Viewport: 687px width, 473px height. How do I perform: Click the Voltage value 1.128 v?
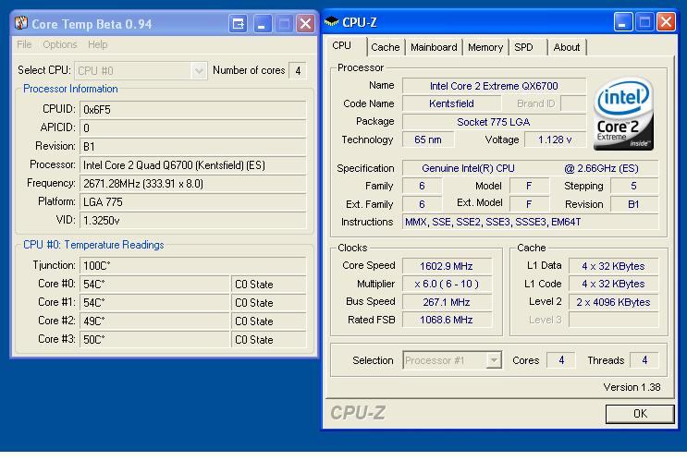pyautogui.click(x=555, y=139)
